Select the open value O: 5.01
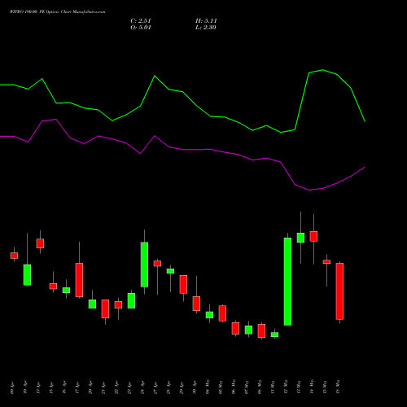This screenshot has width=407, height=407. coord(141,28)
